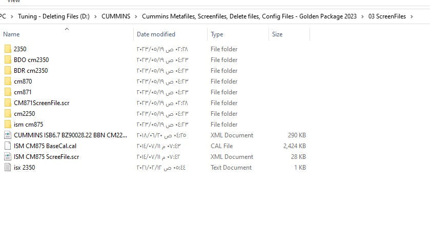Go to Tuning - Deleting Files (D:) breadcrumb
The width and height of the screenshot is (430, 225).
(x=53, y=16)
